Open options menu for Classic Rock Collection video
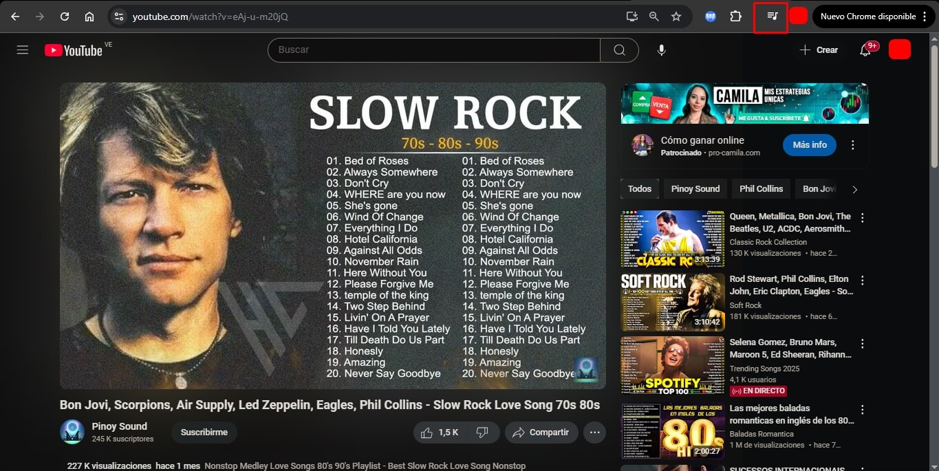 (862, 218)
